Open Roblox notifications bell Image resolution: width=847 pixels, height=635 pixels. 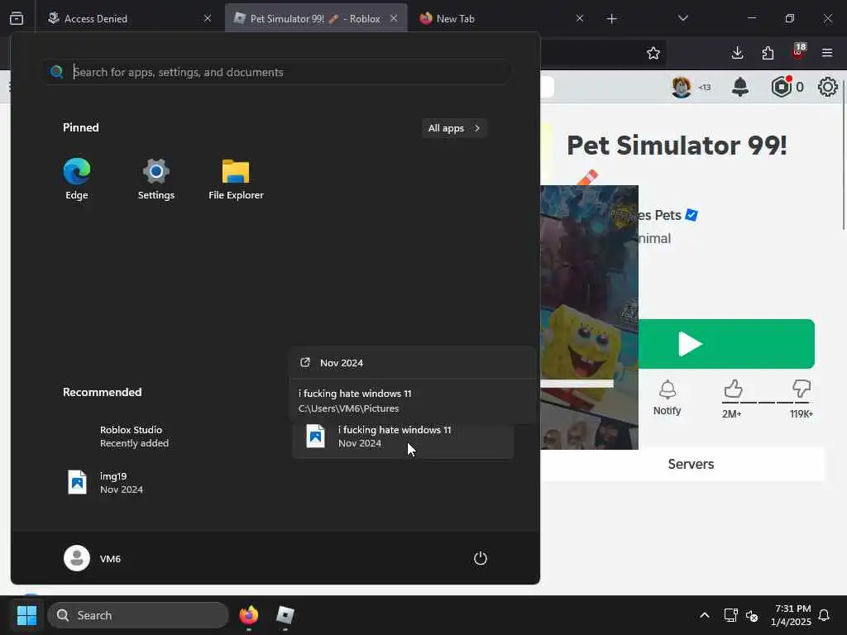click(x=740, y=86)
